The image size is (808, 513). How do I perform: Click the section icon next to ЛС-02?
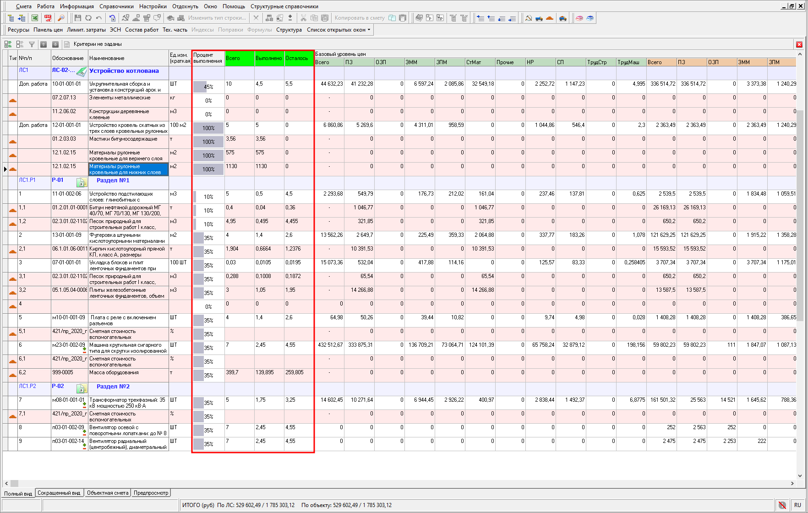pyautogui.click(x=82, y=72)
